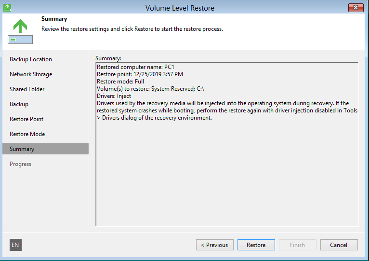Click the EN language indicator
369x261 pixels.
pos(15,245)
